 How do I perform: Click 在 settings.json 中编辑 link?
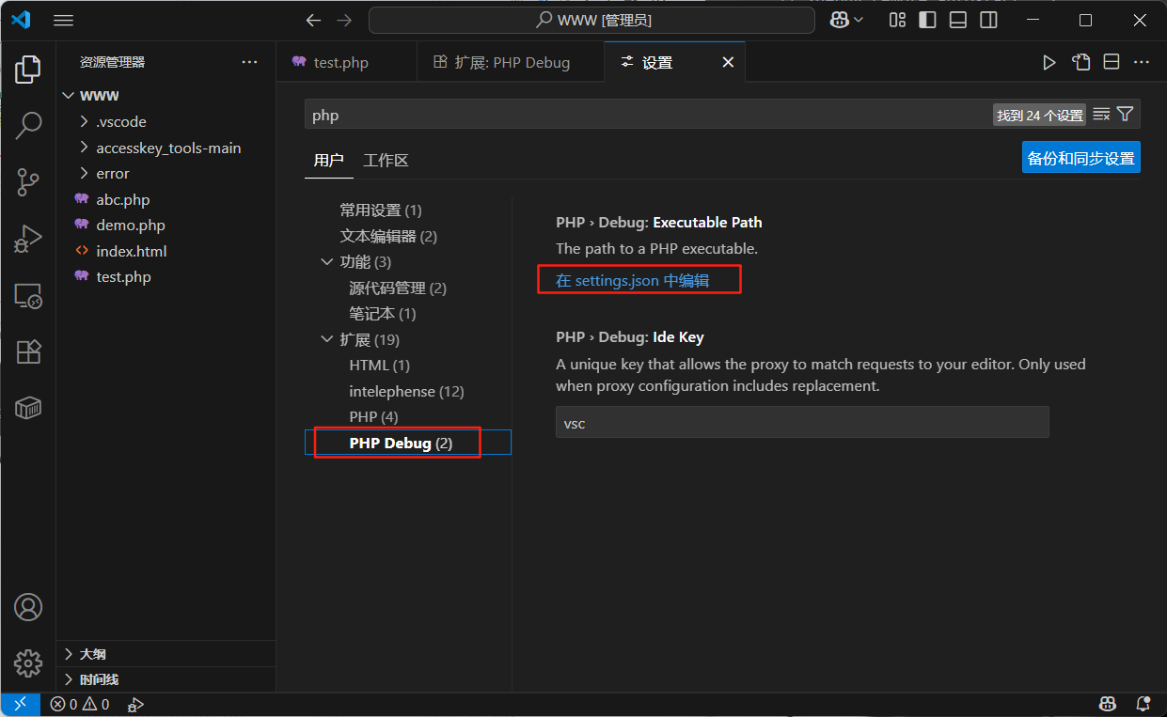click(x=632, y=281)
